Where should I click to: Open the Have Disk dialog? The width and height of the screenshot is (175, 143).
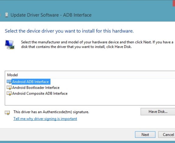pyautogui.click(x=158, y=111)
